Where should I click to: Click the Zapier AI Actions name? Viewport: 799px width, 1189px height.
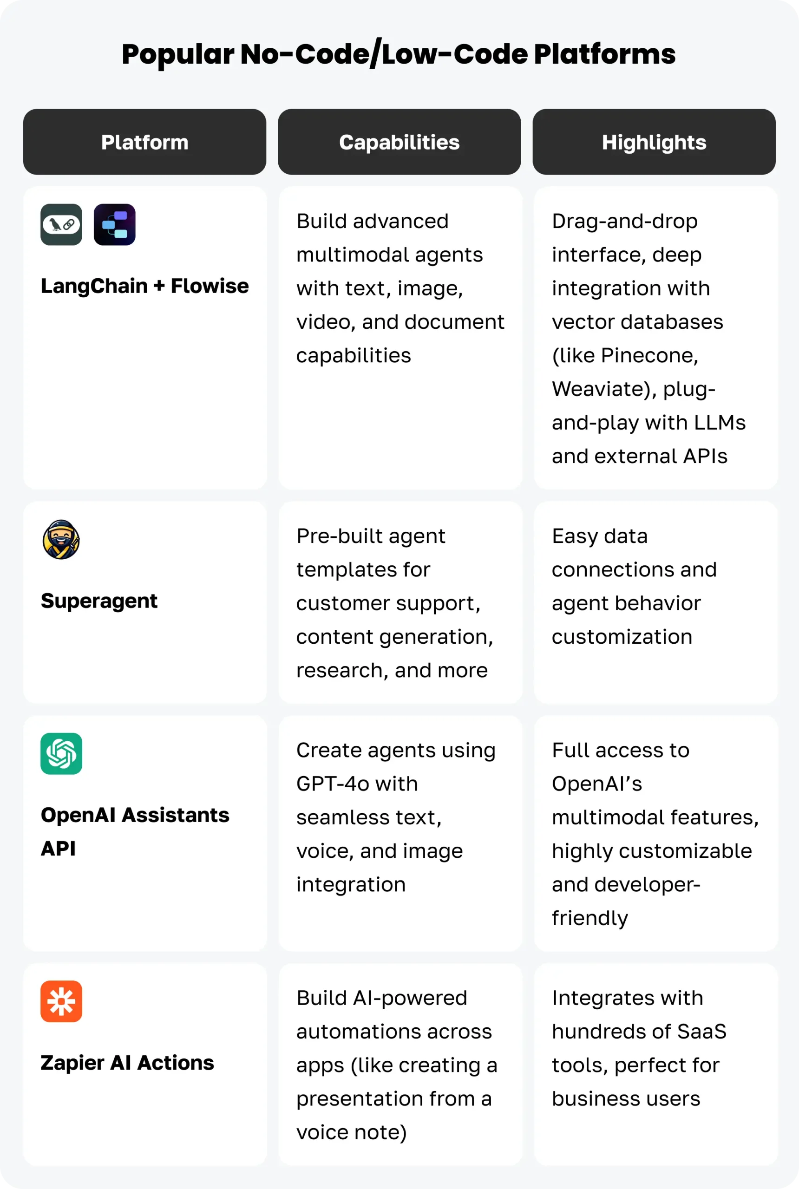(127, 1063)
